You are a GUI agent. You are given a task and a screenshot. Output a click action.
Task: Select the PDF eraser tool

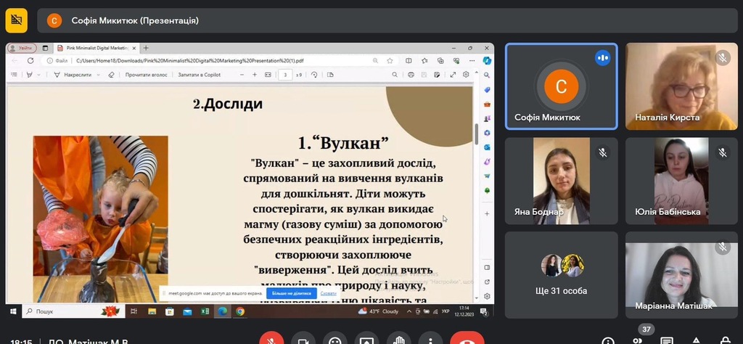[x=111, y=75]
